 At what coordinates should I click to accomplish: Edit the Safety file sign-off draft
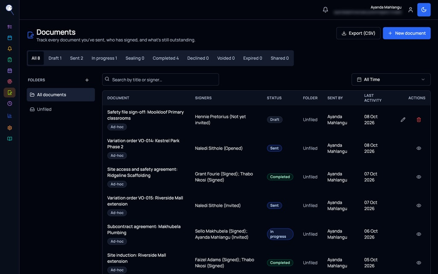click(403, 120)
